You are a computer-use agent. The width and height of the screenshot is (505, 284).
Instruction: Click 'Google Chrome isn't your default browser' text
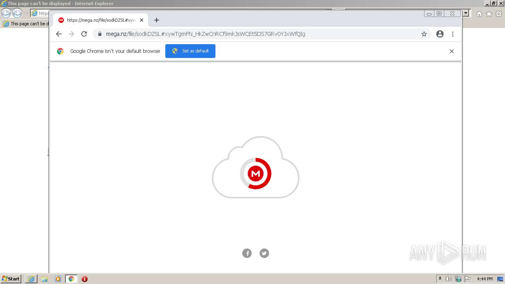[115, 51]
